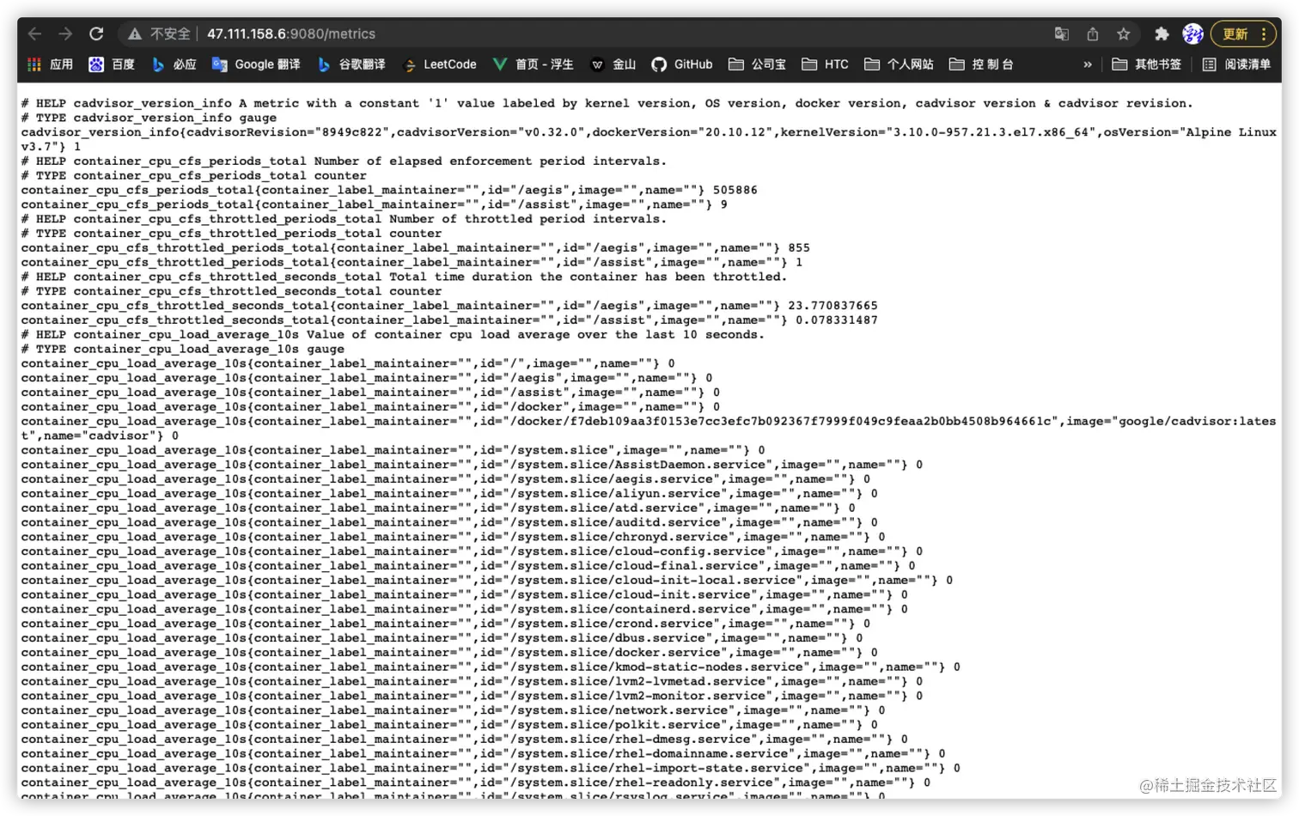Click the cloud-init-local.service metric line
This screenshot has width=1299, height=816.
(487, 581)
